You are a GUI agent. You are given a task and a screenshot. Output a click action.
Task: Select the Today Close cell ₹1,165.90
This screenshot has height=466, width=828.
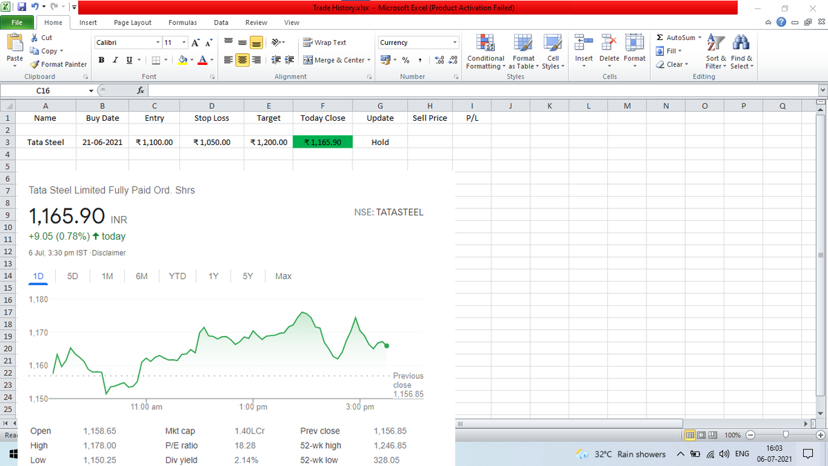pyautogui.click(x=323, y=142)
